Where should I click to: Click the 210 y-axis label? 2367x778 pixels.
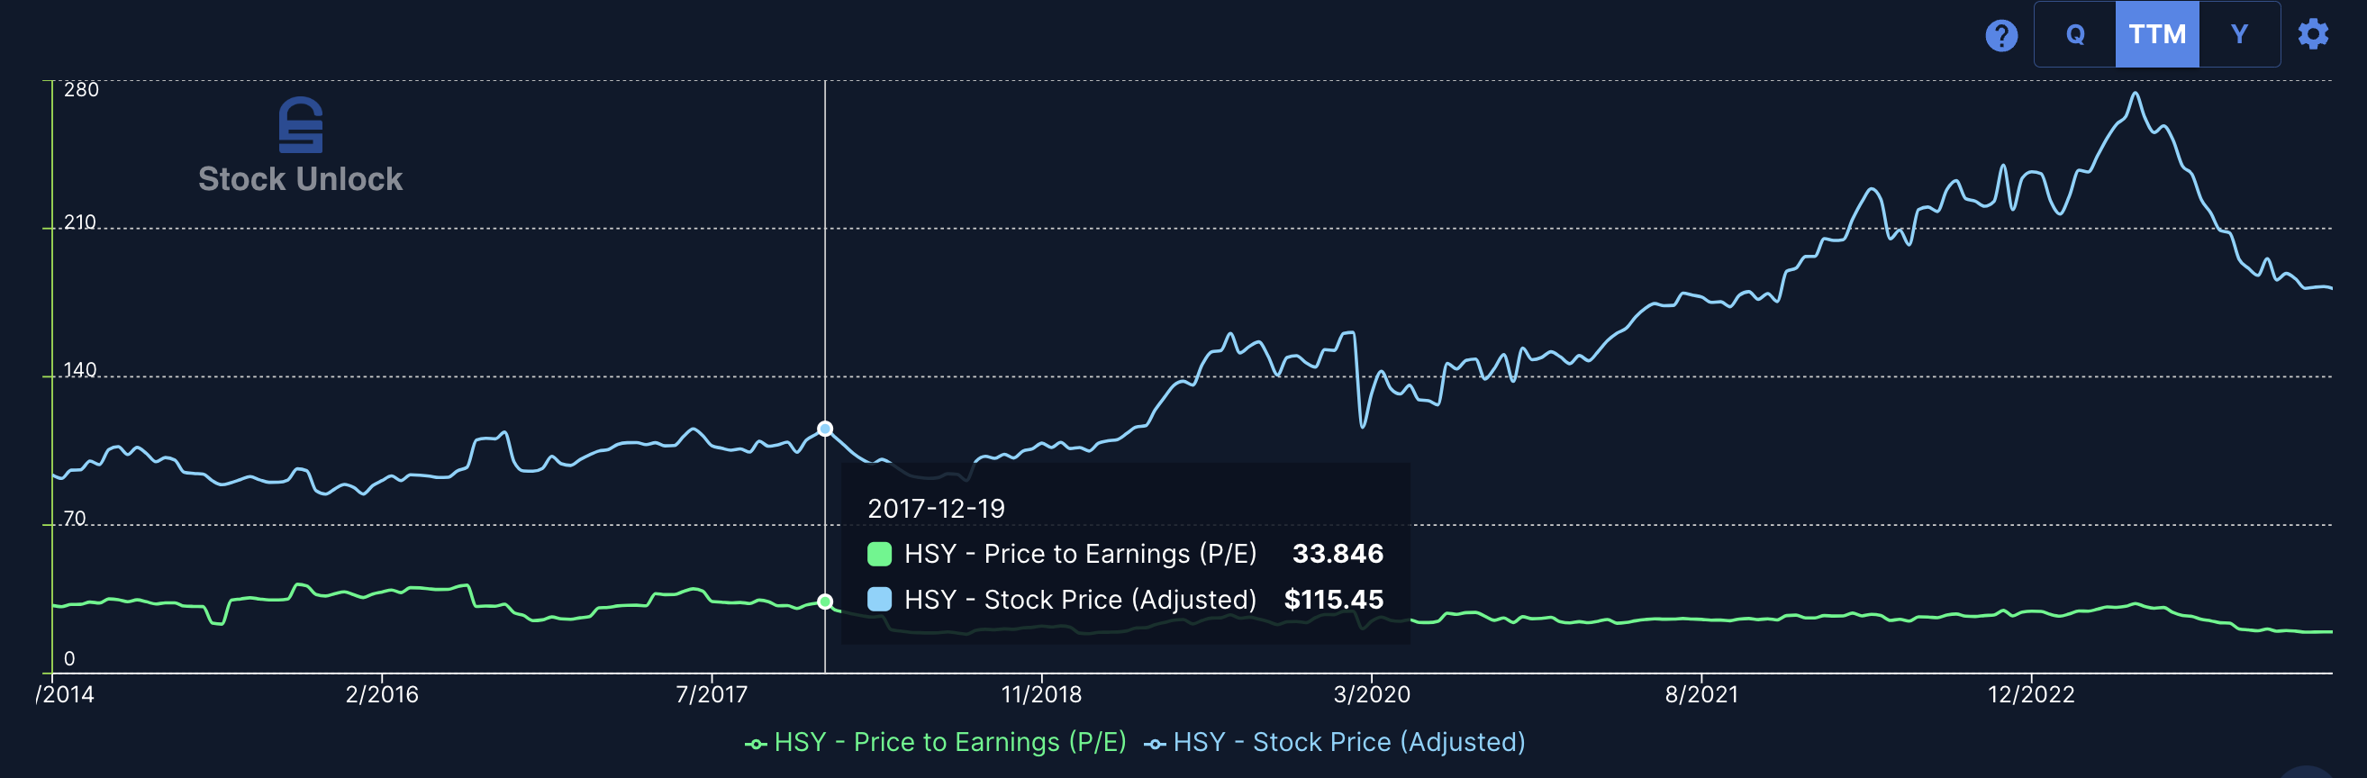coord(80,222)
